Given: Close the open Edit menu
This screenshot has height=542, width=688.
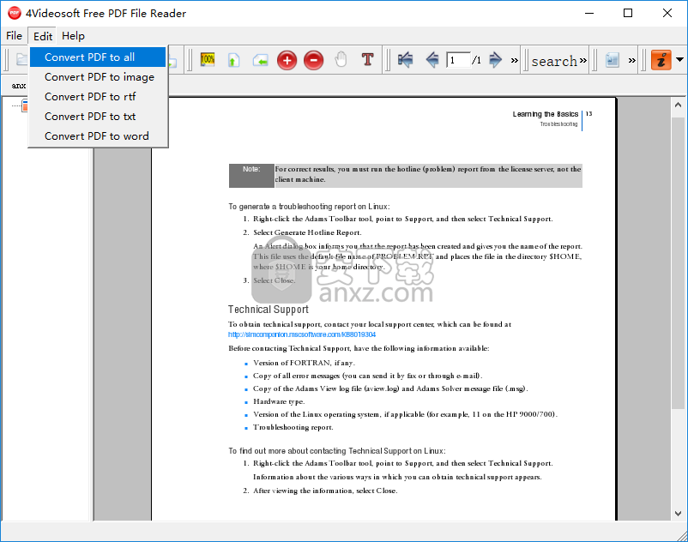Looking at the screenshot, I should (x=43, y=36).
